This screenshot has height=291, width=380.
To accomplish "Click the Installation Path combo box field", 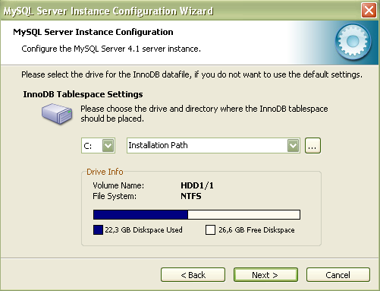I will pyautogui.click(x=213, y=146).
